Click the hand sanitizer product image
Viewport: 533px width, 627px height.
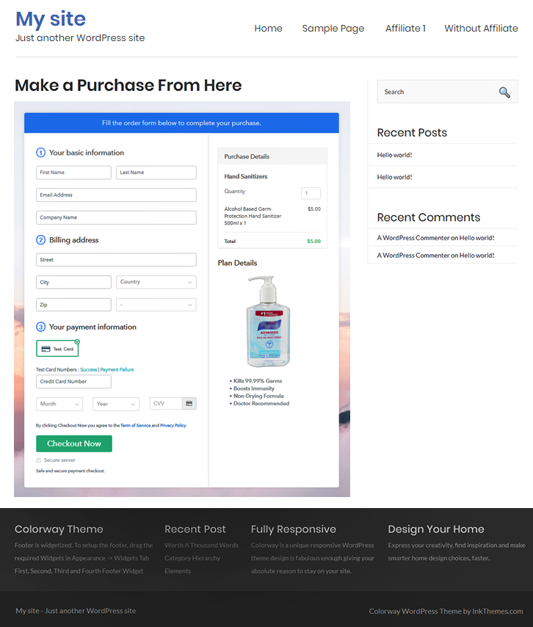click(268, 322)
